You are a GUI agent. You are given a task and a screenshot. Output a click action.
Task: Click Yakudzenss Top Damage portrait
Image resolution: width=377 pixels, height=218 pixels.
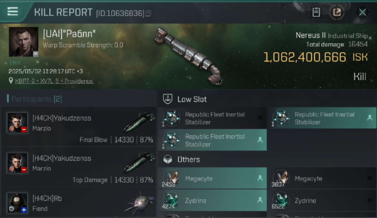(x=17, y=162)
